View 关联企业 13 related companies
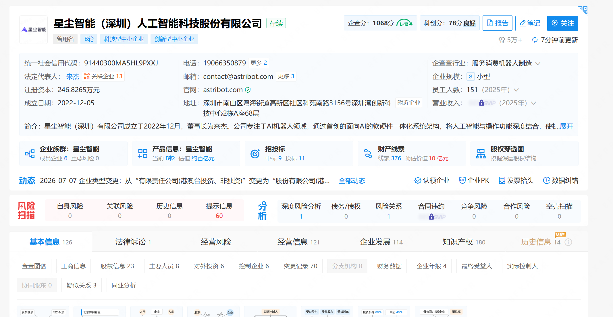 pyautogui.click(x=103, y=76)
